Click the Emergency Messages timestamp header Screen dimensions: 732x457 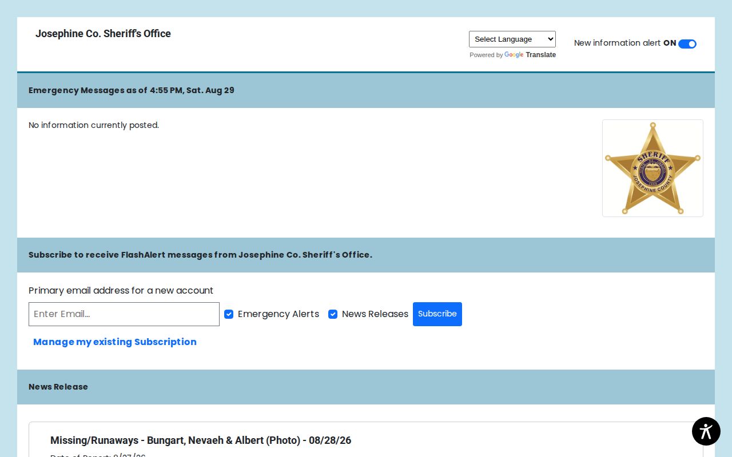pos(132,90)
